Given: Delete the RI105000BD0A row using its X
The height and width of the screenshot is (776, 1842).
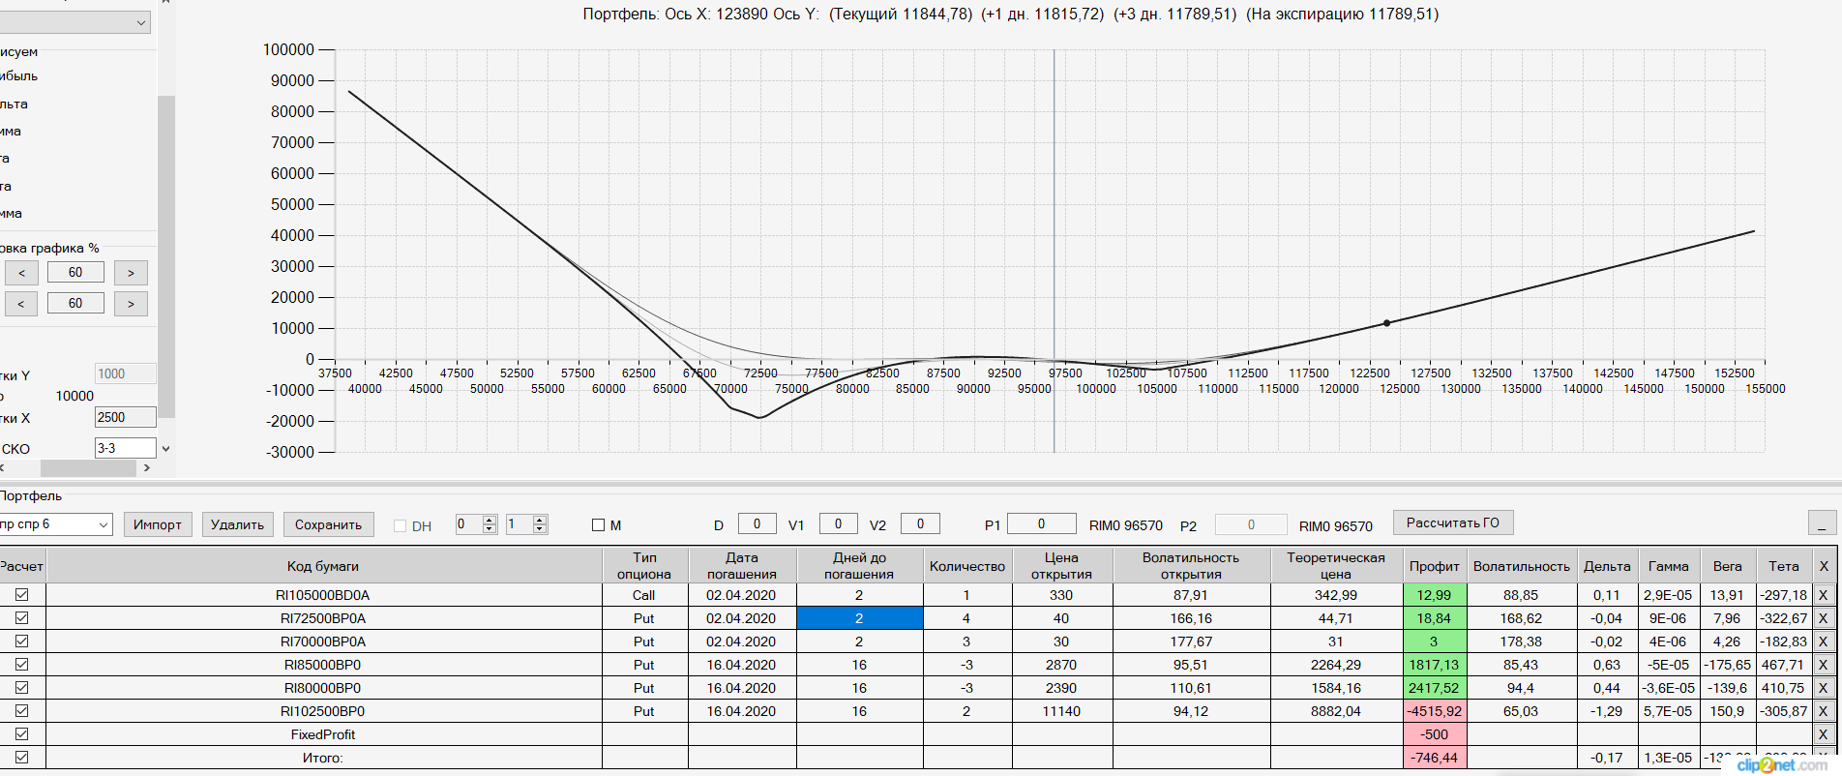Looking at the screenshot, I should pyautogui.click(x=1824, y=595).
